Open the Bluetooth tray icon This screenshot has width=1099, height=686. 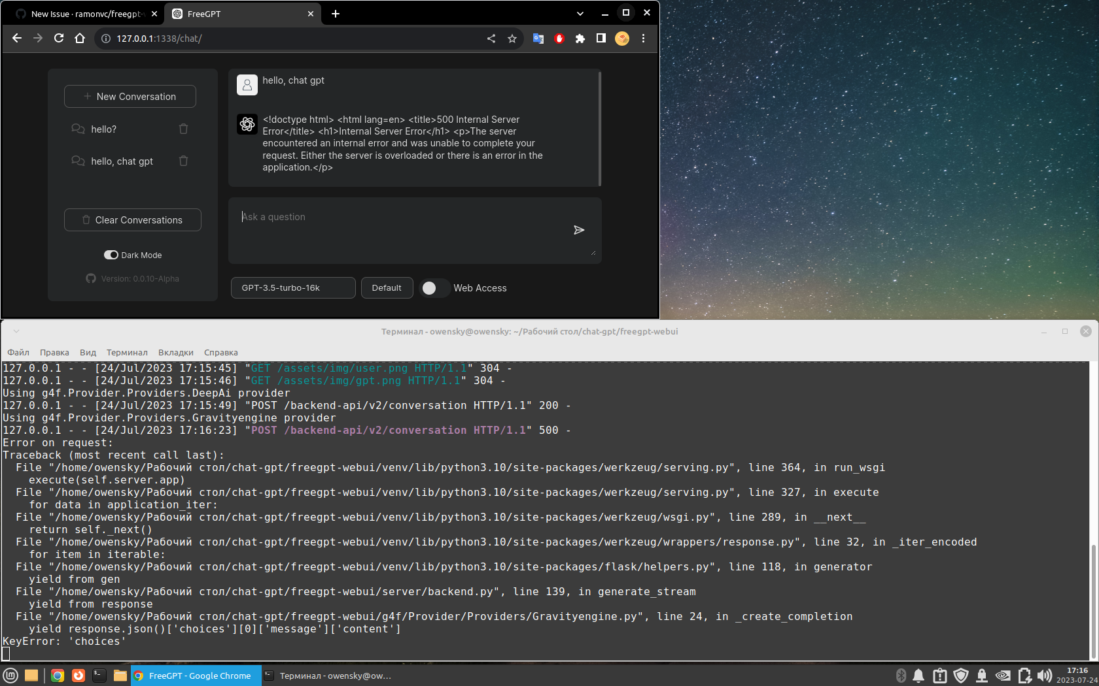pyautogui.click(x=901, y=676)
